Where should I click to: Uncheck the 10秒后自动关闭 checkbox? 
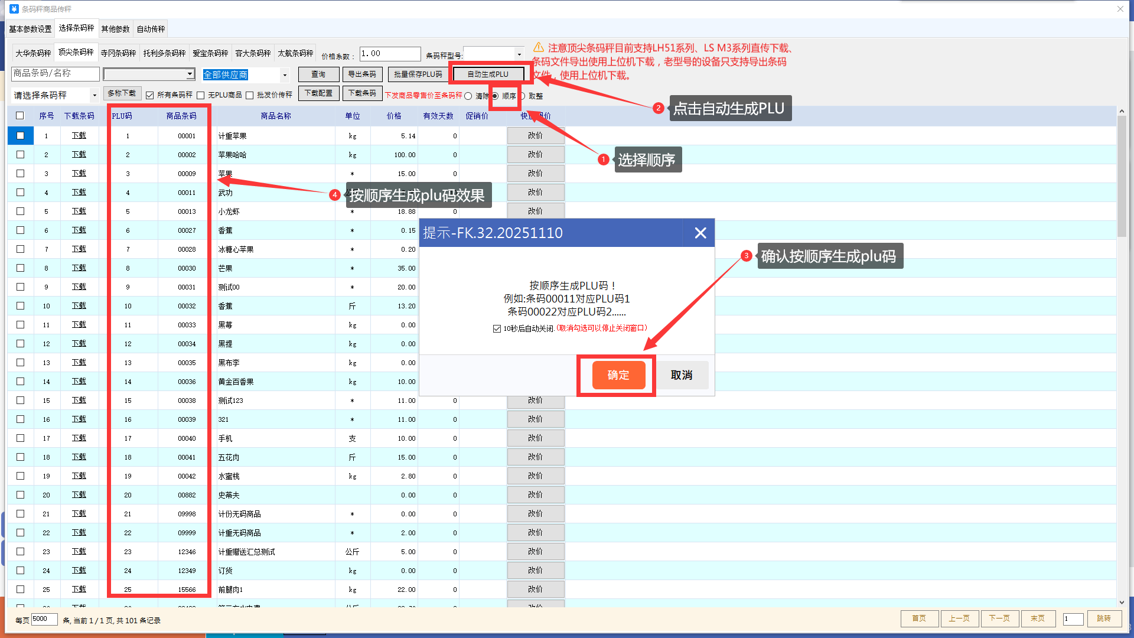pyautogui.click(x=497, y=328)
